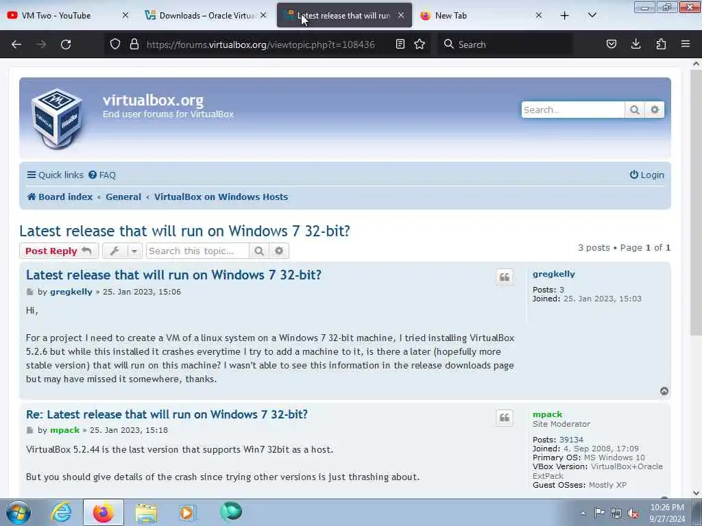This screenshot has width=702, height=526.
Task: Click the muted volume tray icon
Action: pos(633,513)
